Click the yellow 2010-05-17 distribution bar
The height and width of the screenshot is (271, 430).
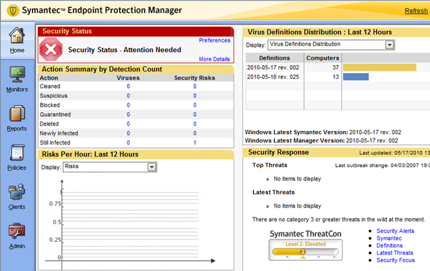[379, 68]
